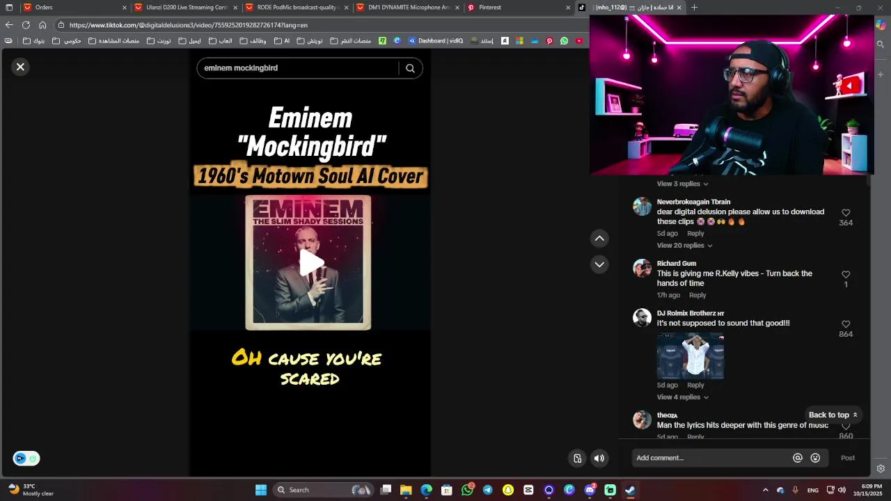Open the emoji picker in comment box

pos(815,458)
